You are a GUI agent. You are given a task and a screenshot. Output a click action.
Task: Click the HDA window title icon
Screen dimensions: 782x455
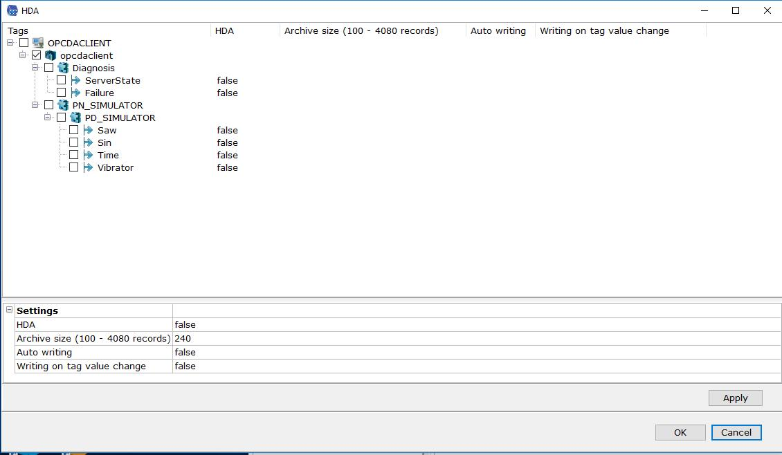(x=12, y=10)
